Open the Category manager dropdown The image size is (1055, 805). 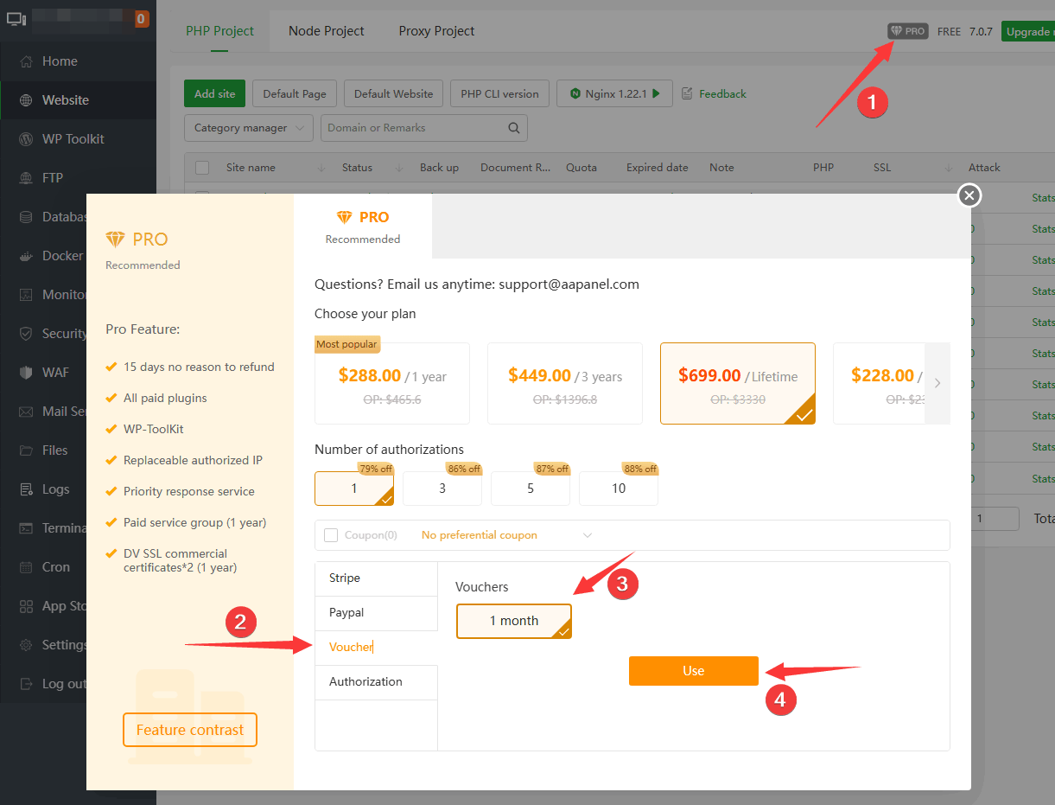(x=249, y=128)
